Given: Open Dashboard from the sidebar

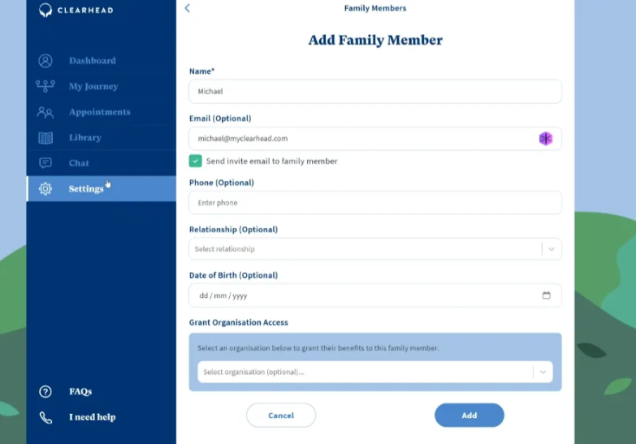Looking at the screenshot, I should (102, 61).
